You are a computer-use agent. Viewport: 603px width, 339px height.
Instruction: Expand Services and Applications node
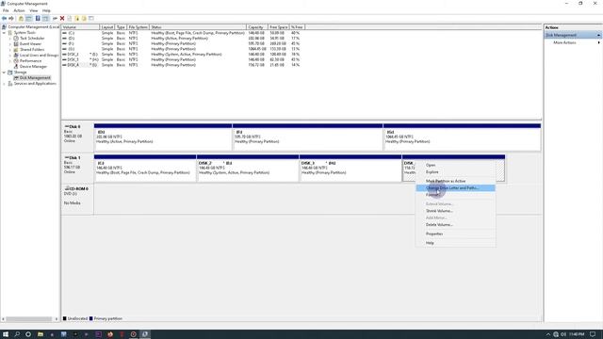[x=4, y=84]
